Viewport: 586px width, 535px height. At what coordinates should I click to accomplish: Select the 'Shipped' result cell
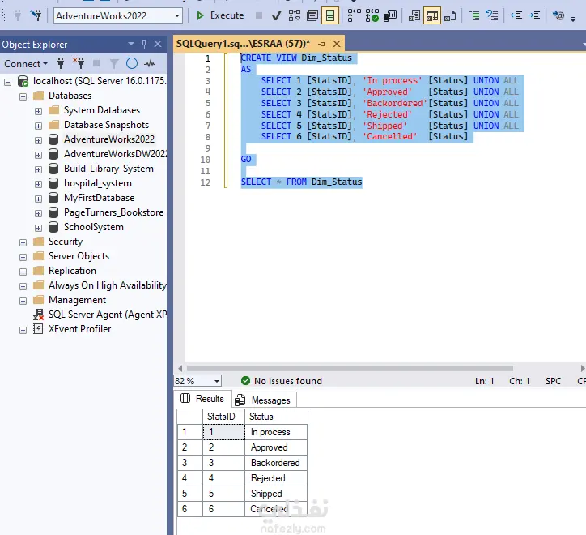click(276, 494)
